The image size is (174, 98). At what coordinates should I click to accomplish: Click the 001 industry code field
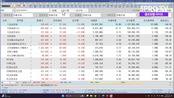6,10
